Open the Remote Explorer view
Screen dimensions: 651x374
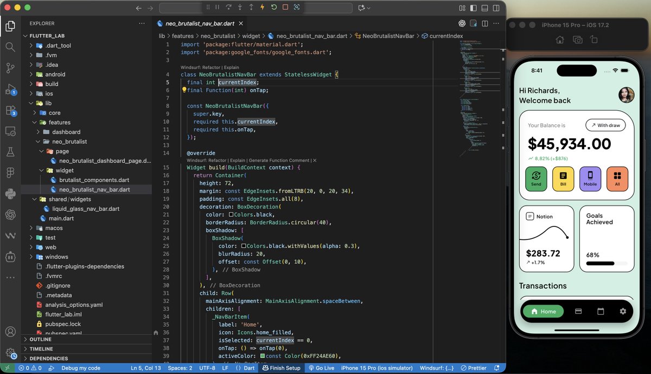coord(10,131)
